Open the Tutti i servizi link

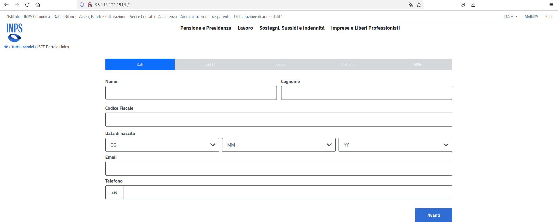[x=23, y=47]
